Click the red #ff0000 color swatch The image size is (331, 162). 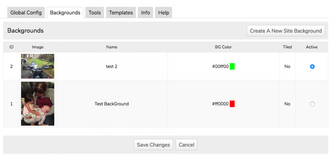(x=232, y=104)
